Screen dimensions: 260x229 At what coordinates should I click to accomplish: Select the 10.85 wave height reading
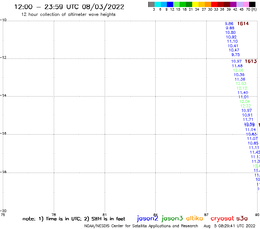tap(253, 143)
